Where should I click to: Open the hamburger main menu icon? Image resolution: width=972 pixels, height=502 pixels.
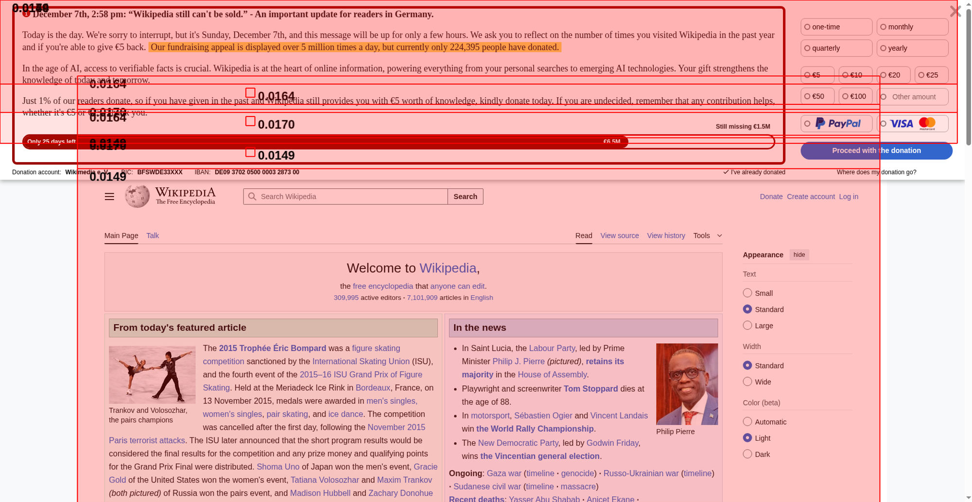(109, 197)
